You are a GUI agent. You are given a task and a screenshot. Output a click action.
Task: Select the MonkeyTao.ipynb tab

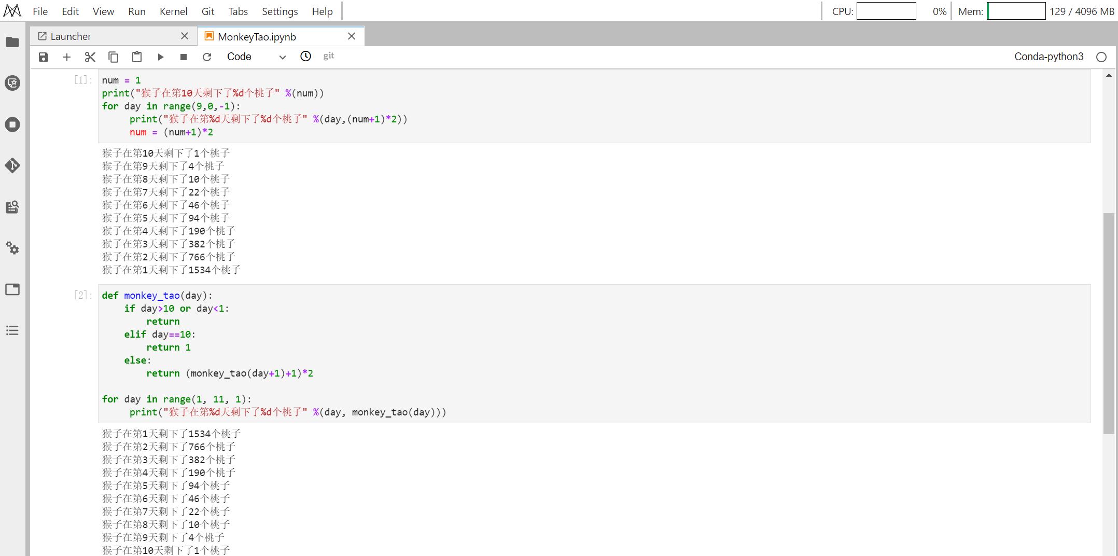tap(281, 36)
